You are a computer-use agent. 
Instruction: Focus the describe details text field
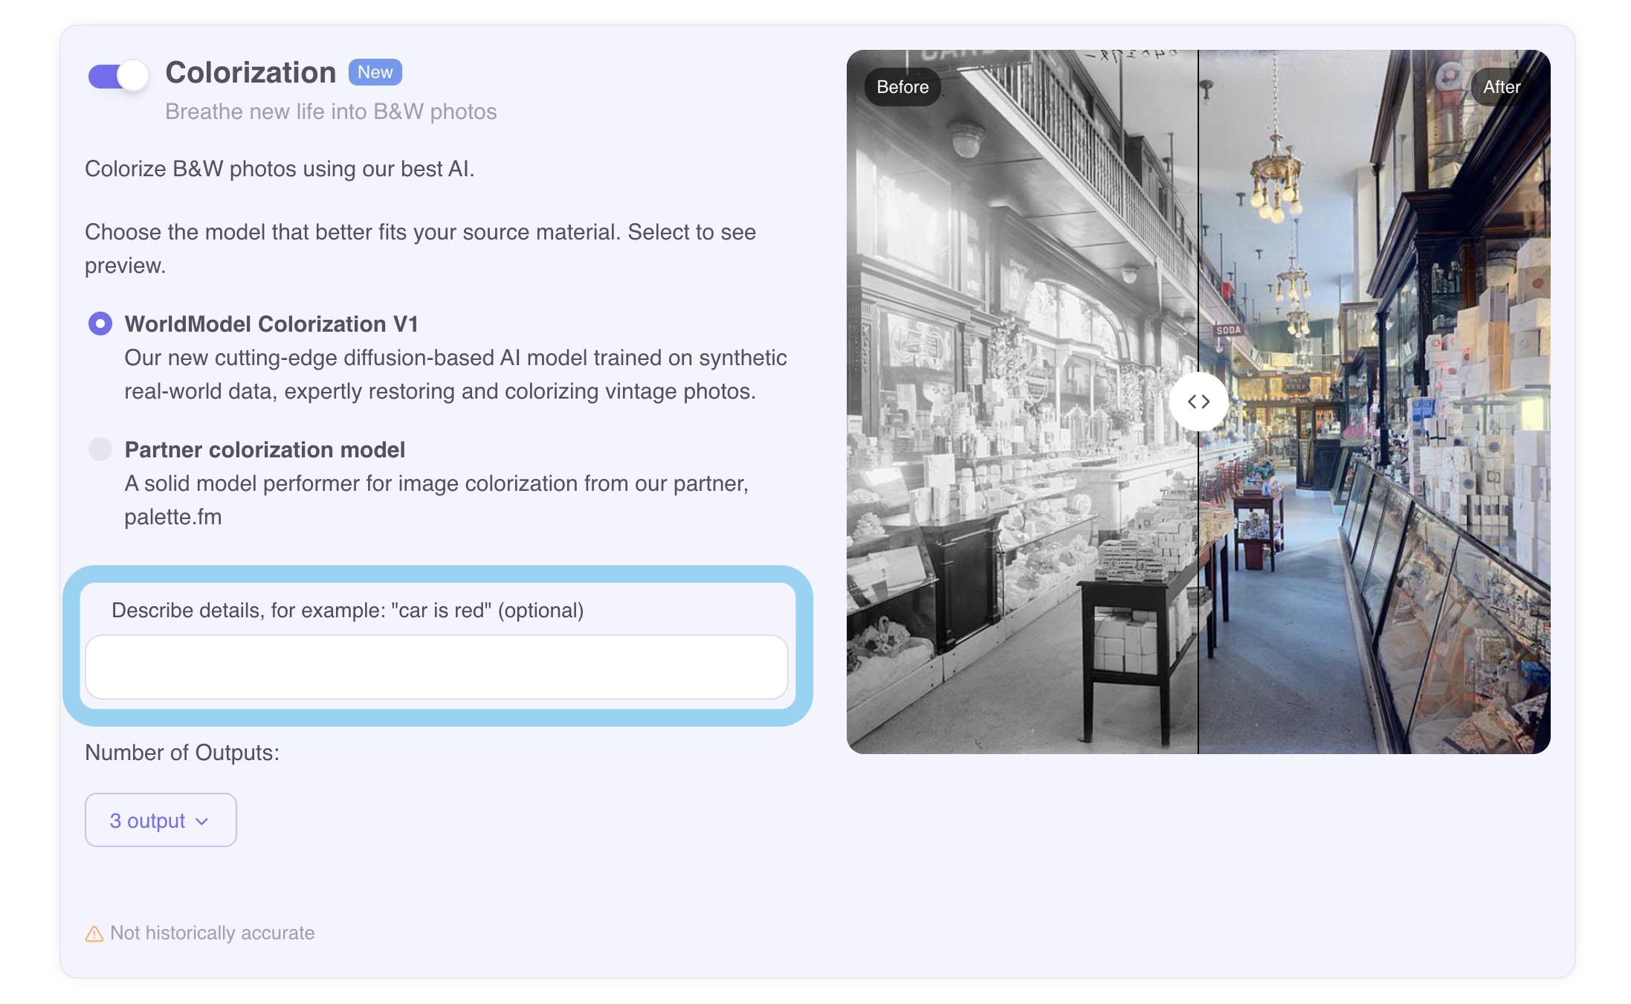pos(436,667)
